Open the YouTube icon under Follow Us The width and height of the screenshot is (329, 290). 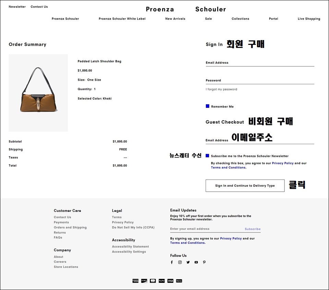(196, 262)
